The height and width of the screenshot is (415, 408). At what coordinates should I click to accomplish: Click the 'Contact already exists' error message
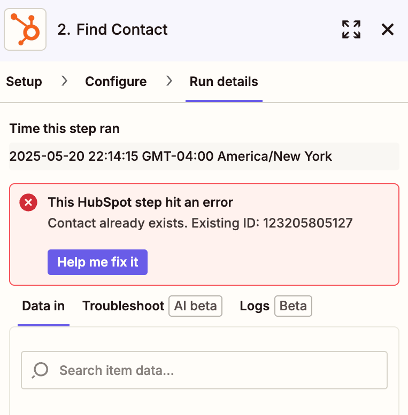pyautogui.click(x=200, y=223)
